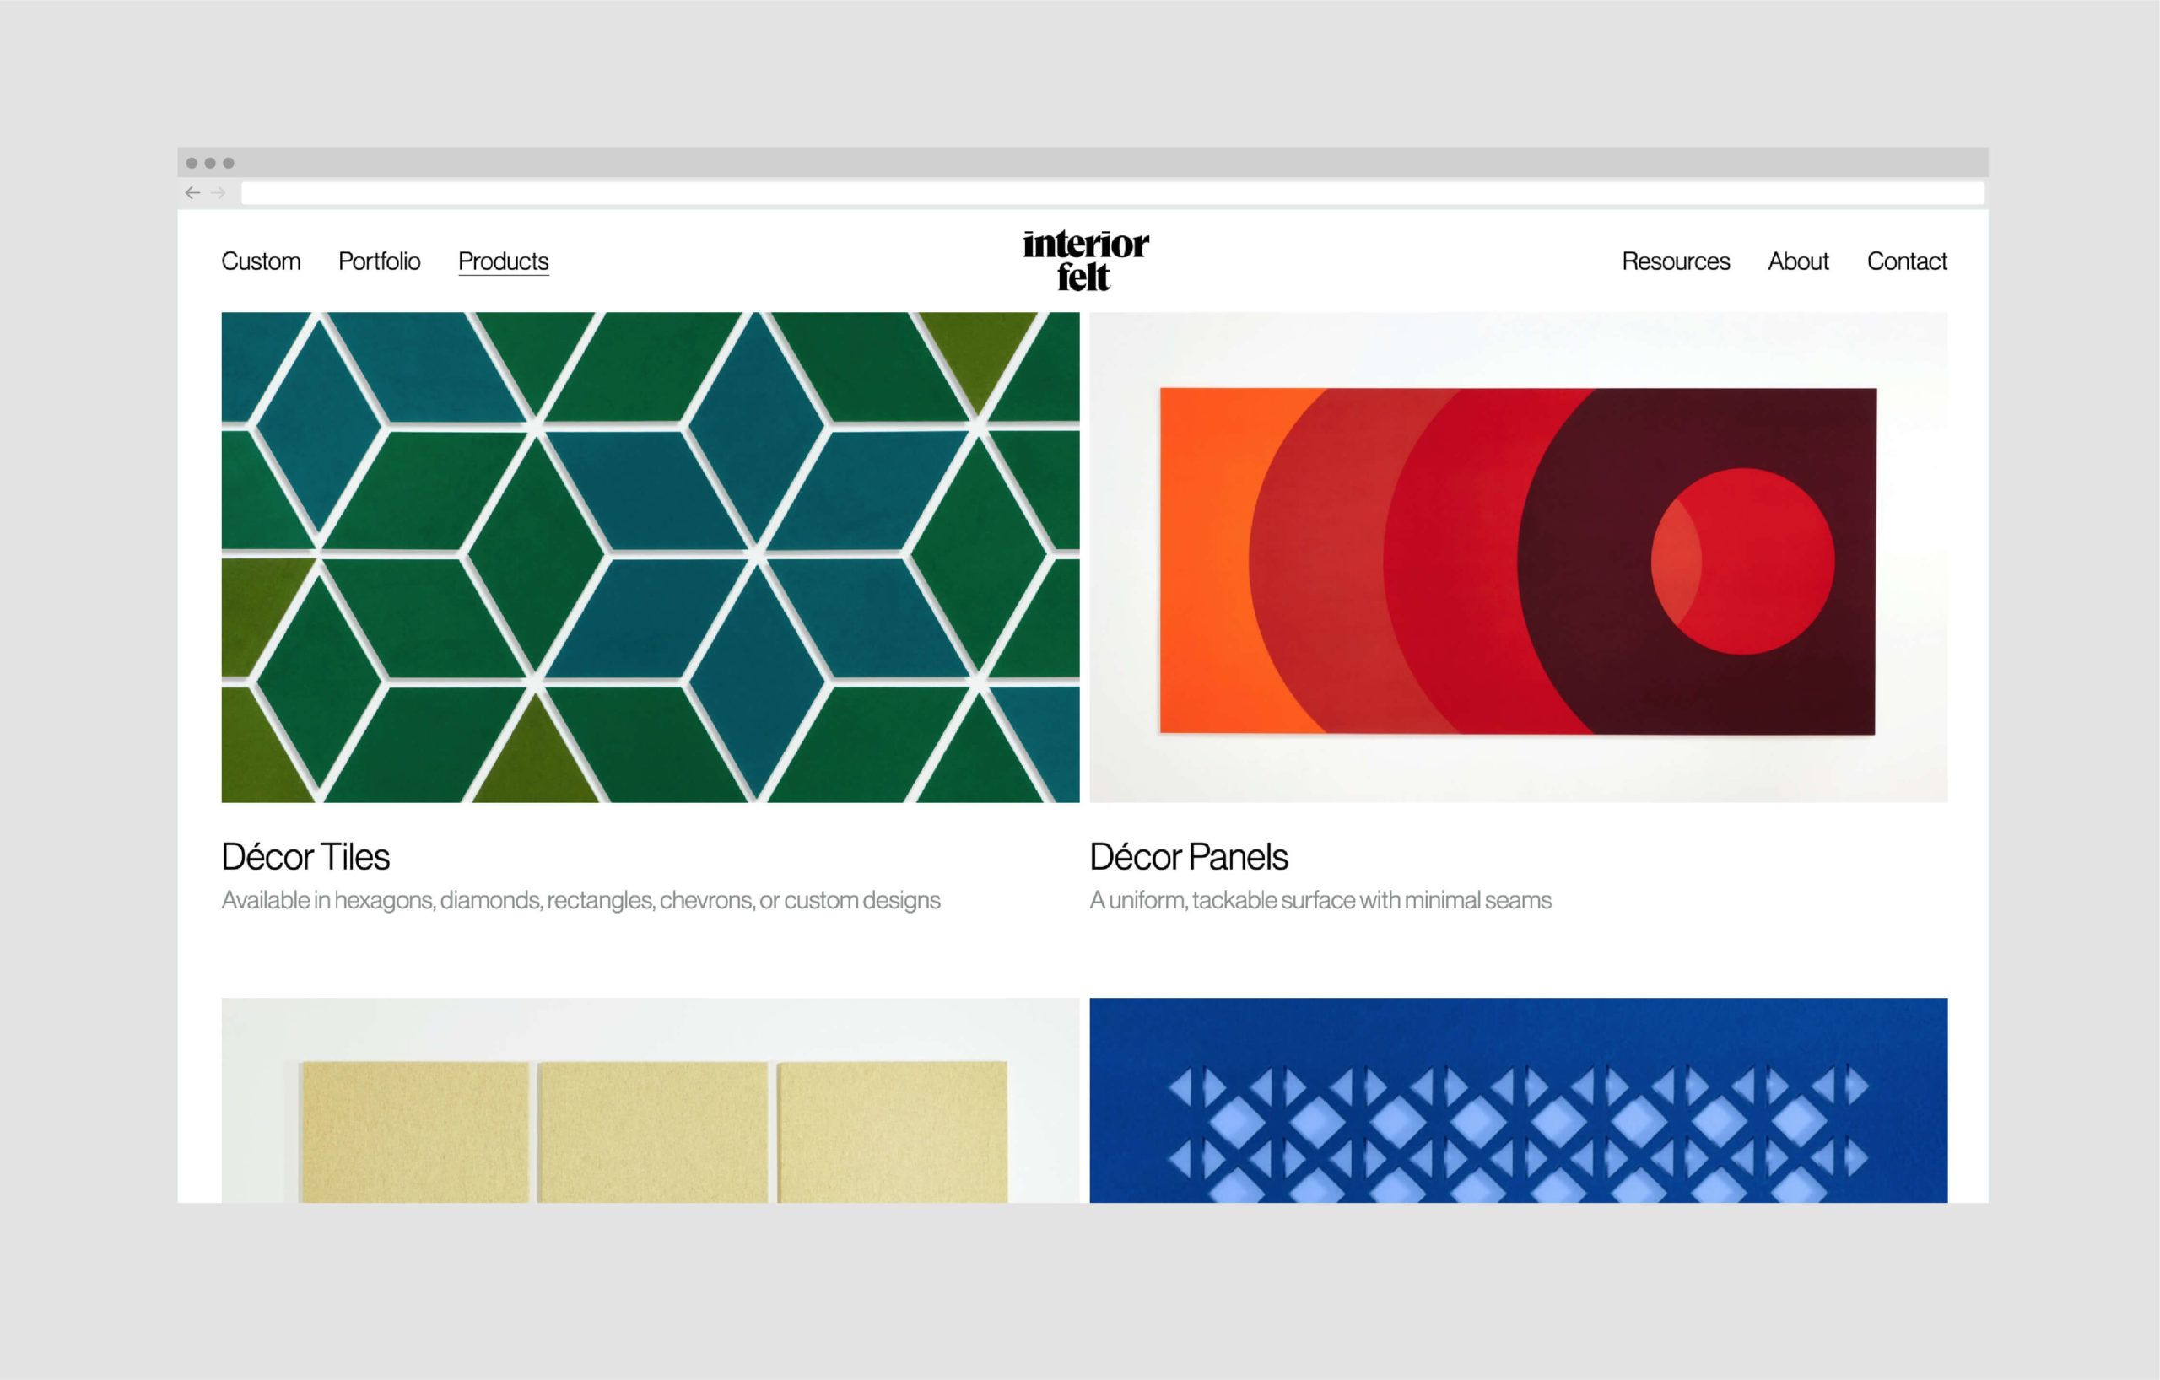The width and height of the screenshot is (2160, 1380).
Task: Click the browser back arrow
Action: (x=192, y=193)
